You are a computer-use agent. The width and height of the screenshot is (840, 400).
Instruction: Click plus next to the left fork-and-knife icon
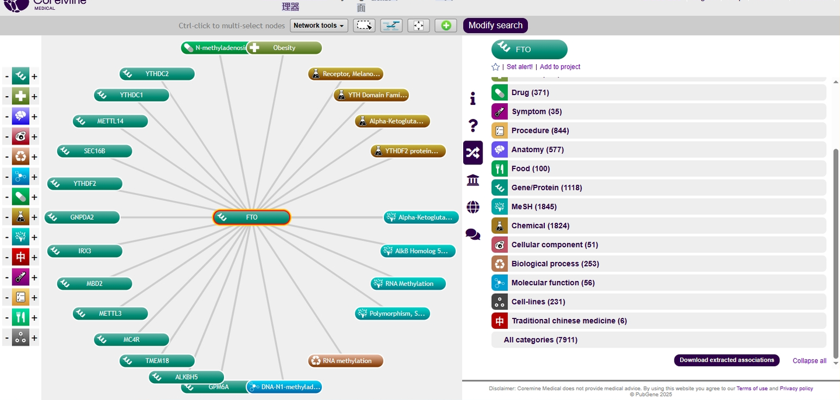pyautogui.click(x=34, y=318)
